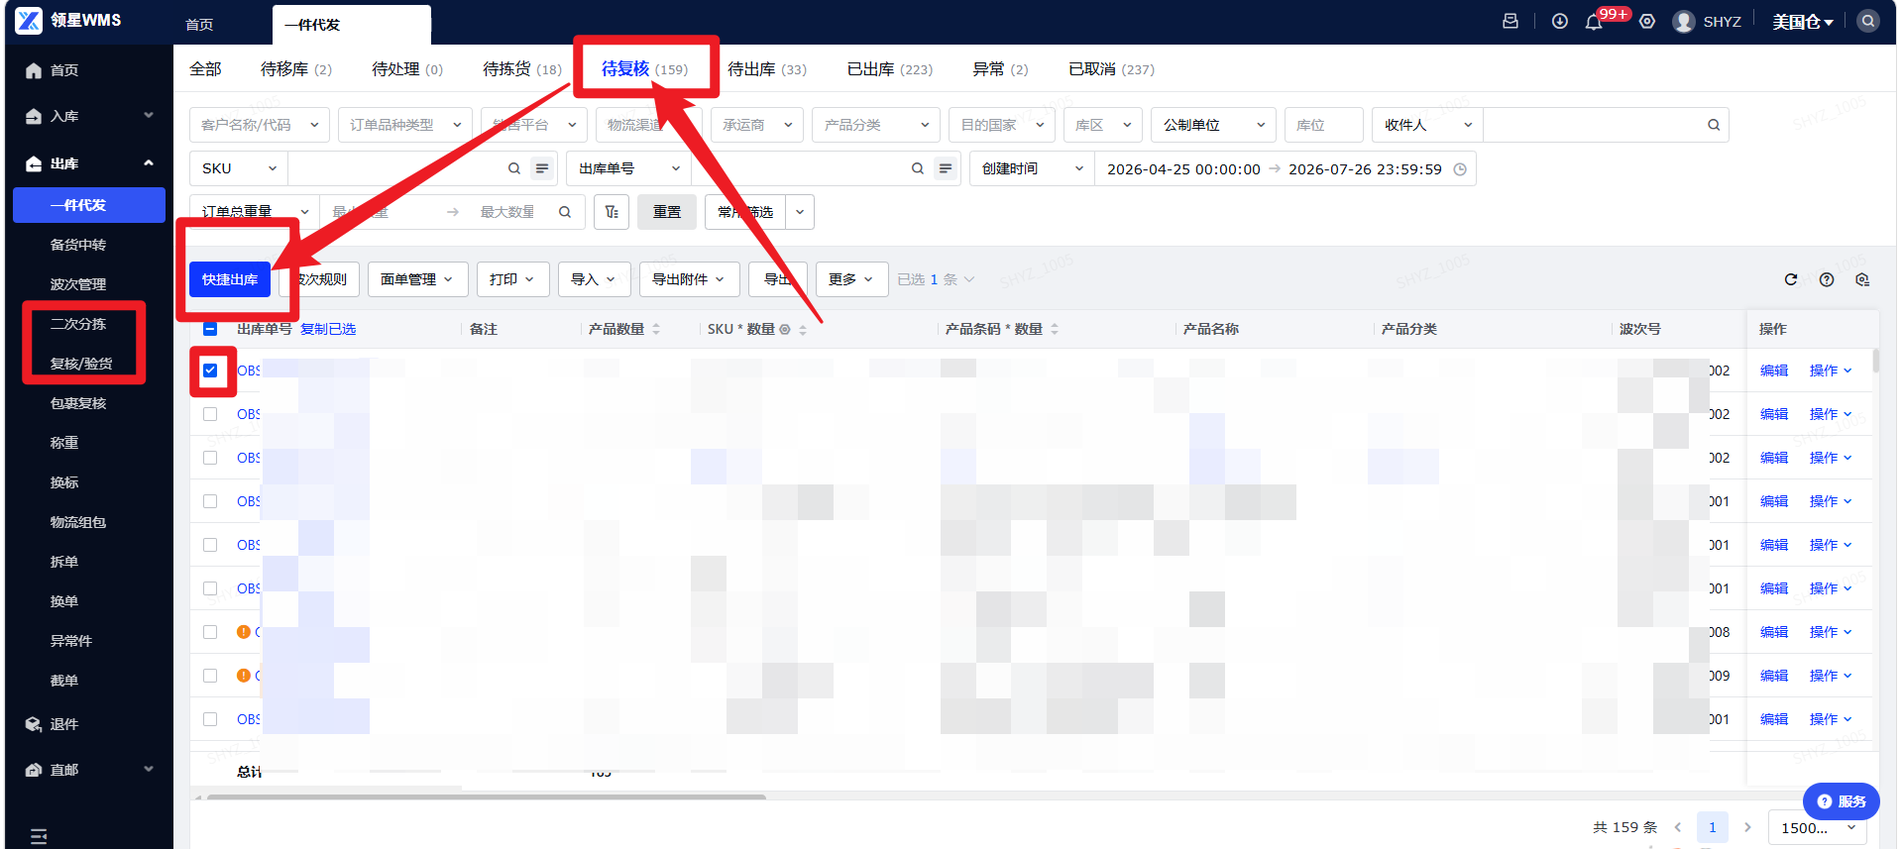
Task: Click search icon in SKU input
Action: pyautogui.click(x=514, y=168)
